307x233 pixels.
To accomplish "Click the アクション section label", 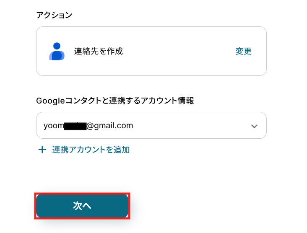I will [x=54, y=16].
